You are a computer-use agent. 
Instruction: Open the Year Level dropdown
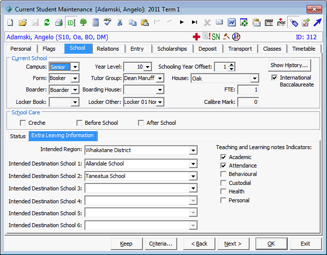coord(148,67)
